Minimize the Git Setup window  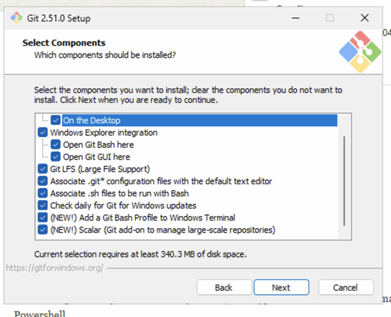coord(295,18)
